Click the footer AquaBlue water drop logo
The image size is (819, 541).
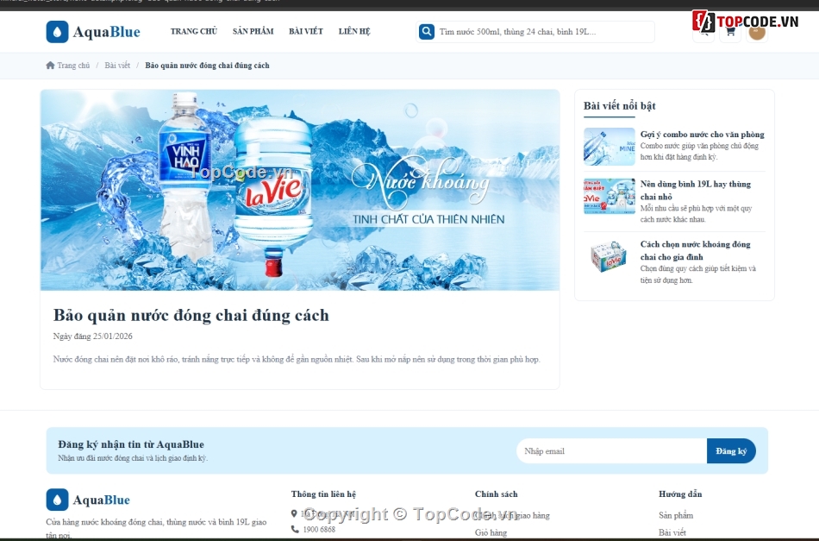click(x=58, y=500)
